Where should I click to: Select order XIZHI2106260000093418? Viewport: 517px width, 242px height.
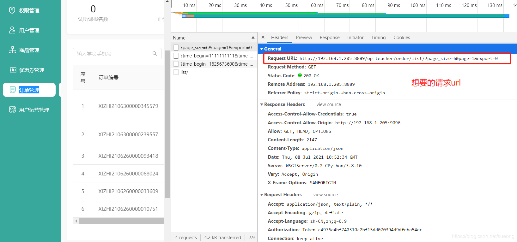[128, 156]
